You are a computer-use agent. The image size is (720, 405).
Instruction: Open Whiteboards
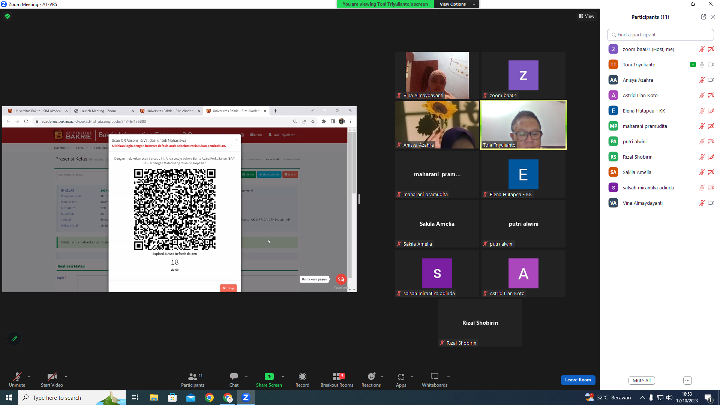(x=435, y=379)
